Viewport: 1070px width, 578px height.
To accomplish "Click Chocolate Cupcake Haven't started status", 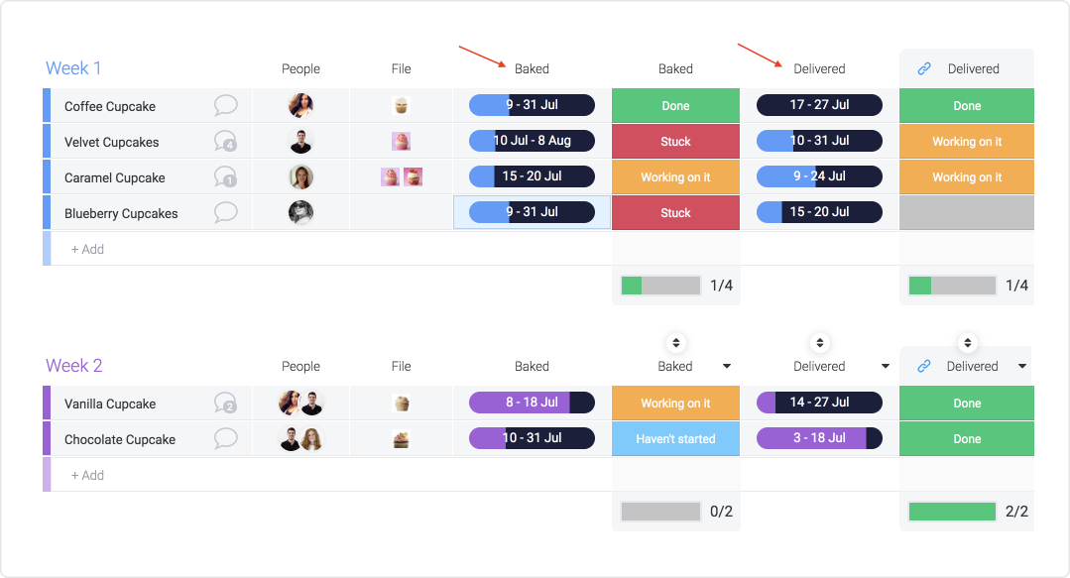I will (x=675, y=439).
